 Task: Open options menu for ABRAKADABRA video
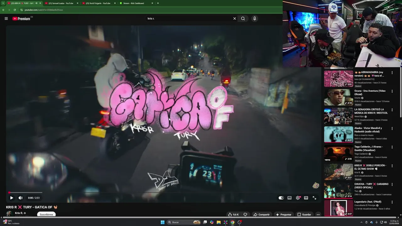click(392, 73)
